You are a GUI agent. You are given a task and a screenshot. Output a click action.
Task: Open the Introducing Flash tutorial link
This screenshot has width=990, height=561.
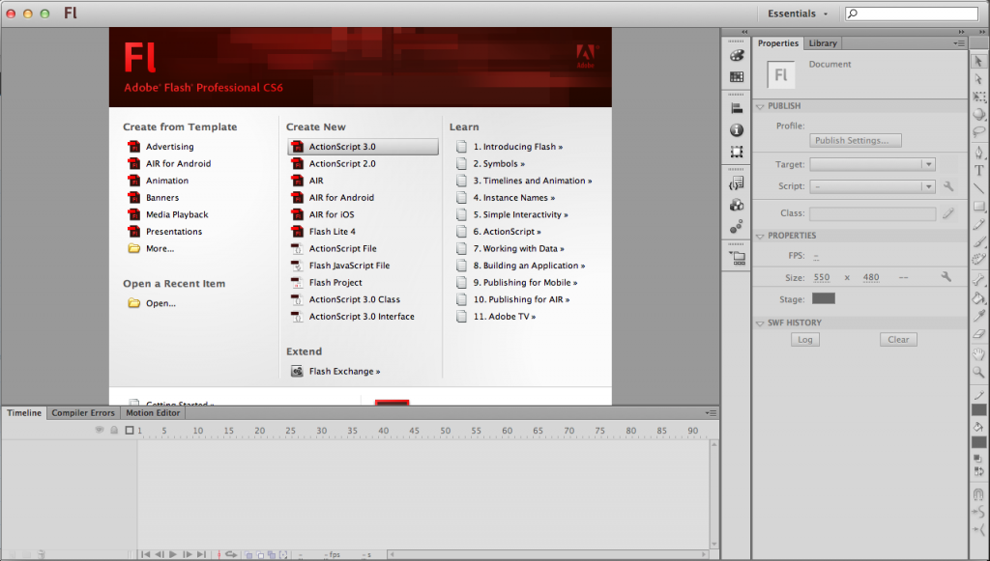[x=518, y=146]
